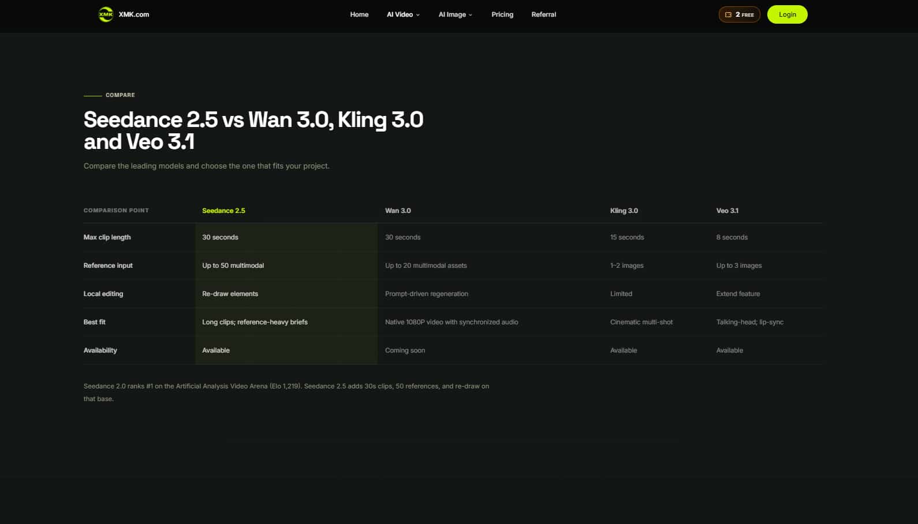Screen dimensions: 918x524
Task: Click the "1–2 images" cell
Action: pos(627,265)
